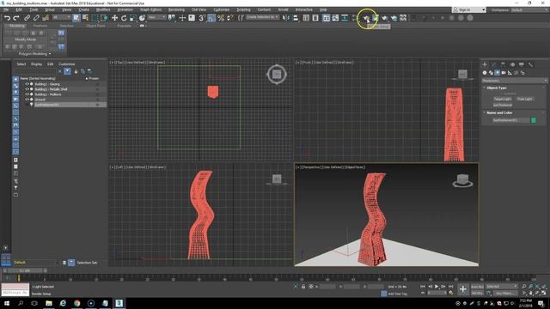
Task: Open the Workspace Default dropdown
Action: point(529,9)
